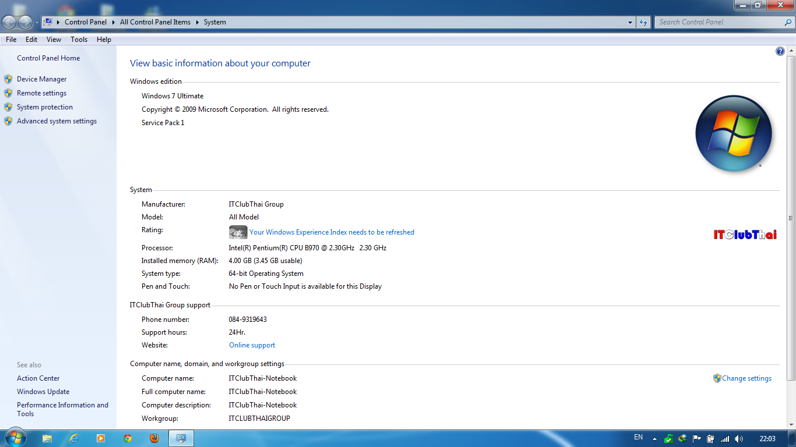
Task: Open the Help menu item
Action: click(x=104, y=40)
